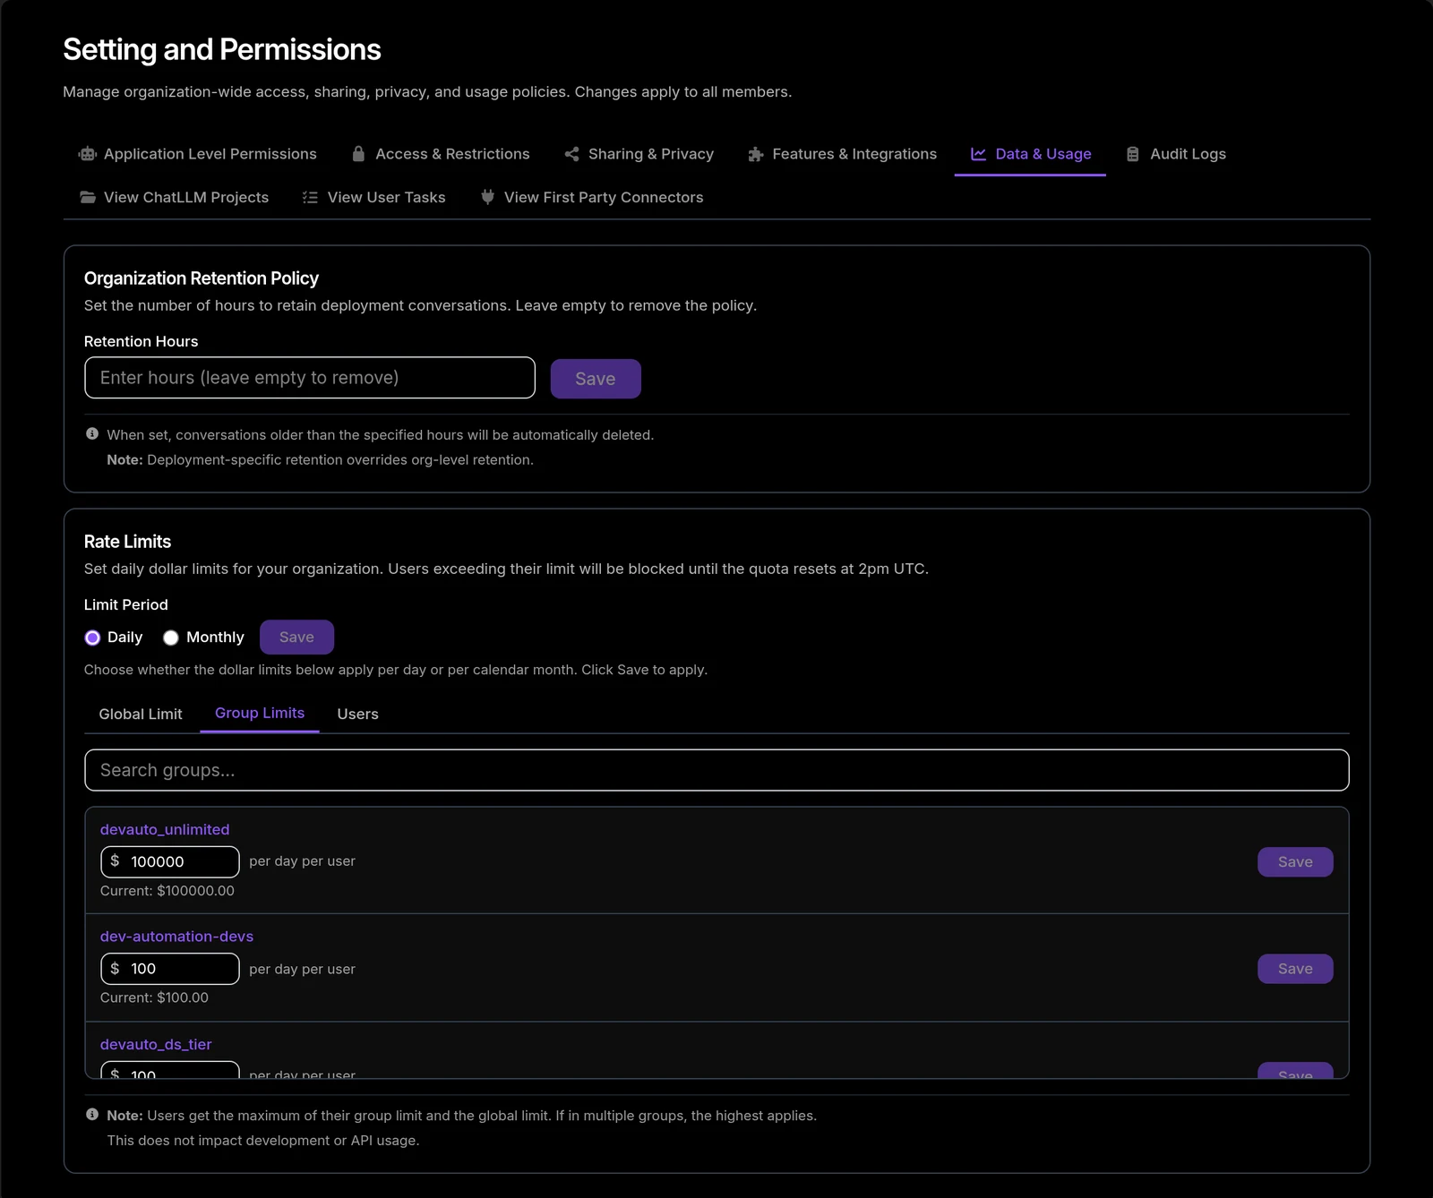1433x1198 pixels.
Task: Focus the Retention Hours input field
Action: [310, 378]
